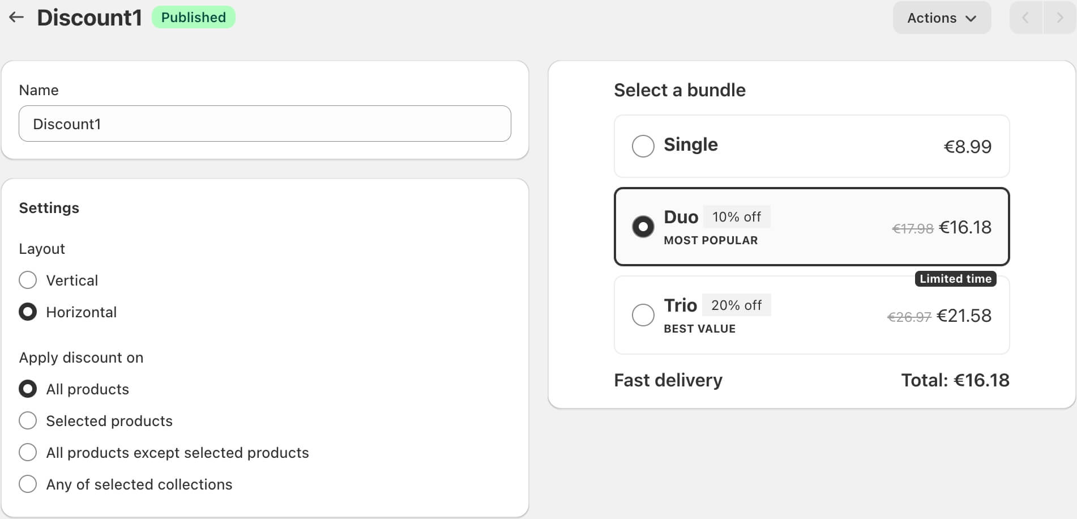This screenshot has width=1077, height=519.
Task: Focus the Name input field
Action: (264, 124)
